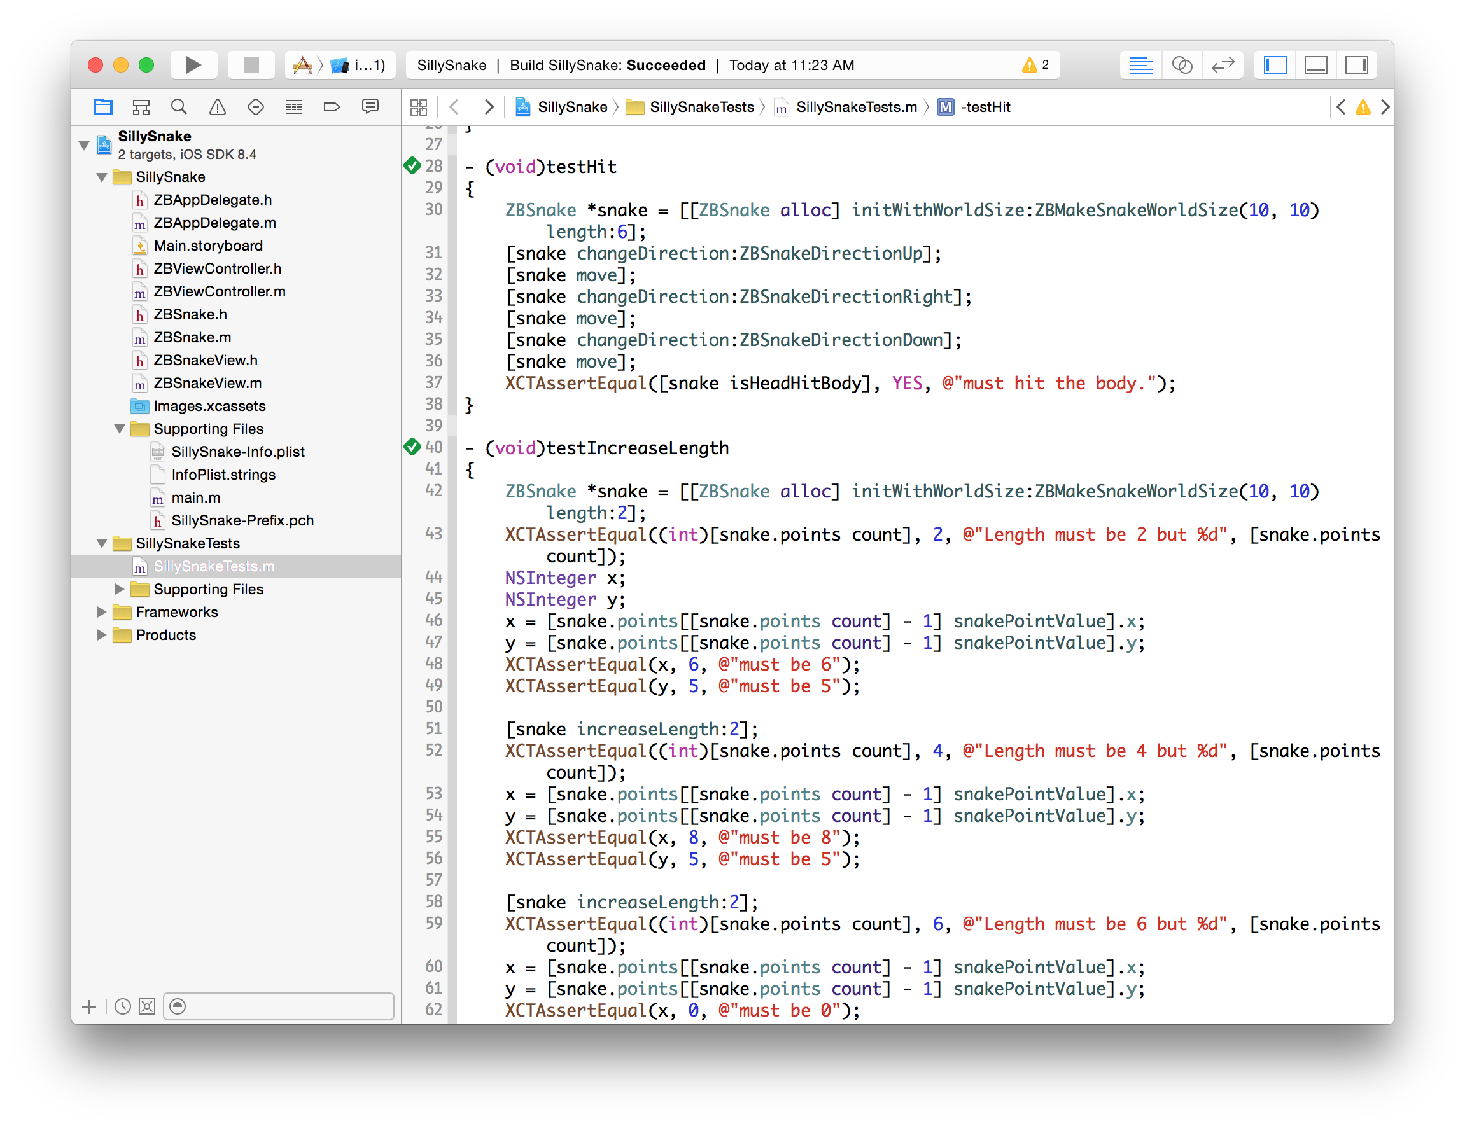The width and height of the screenshot is (1465, 1126).
Task: Switch to the Assistant editor
Action: tap(1181, 65)
